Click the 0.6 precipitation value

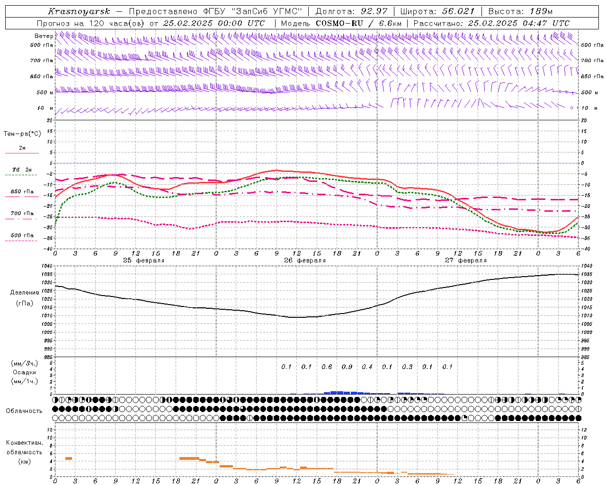point(327,367)
